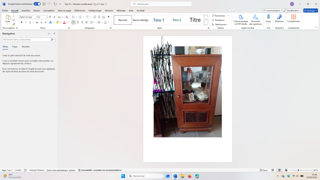Open the font size dropdown
Screen dimensions: 320x180
[x=46, y=17]
